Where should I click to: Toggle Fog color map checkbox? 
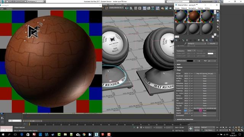[x=192, y=106]
